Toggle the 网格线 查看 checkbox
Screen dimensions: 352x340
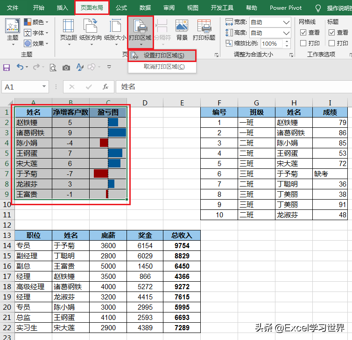tap(303, 33)
